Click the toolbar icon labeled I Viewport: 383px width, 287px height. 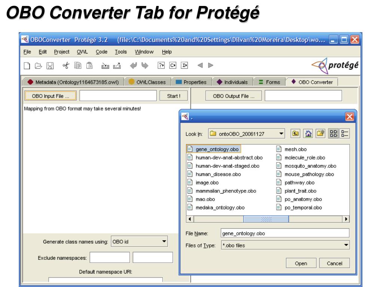(x=184, y=65)
